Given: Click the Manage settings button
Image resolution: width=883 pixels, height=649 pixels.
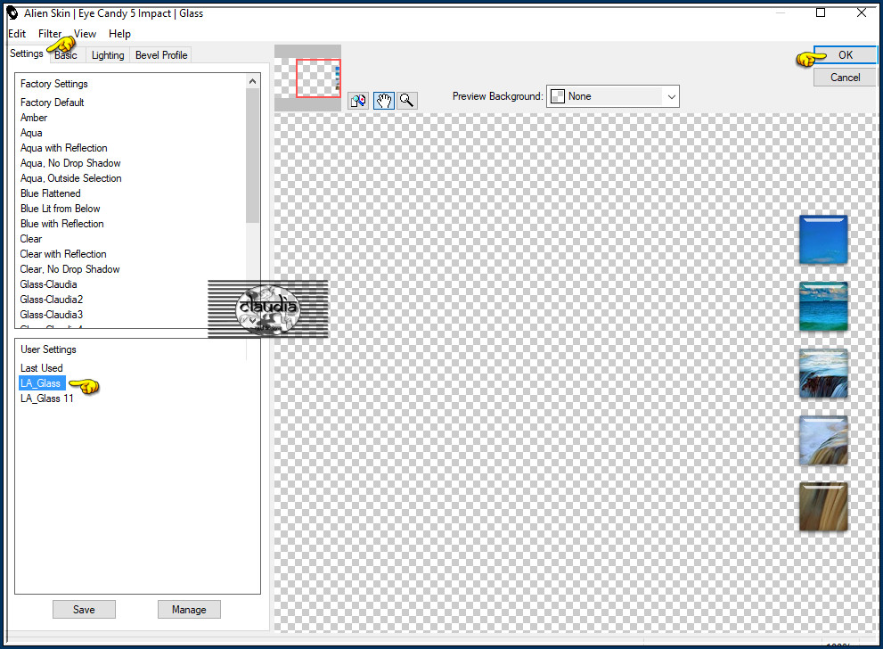Looking at the screenshot, I should point(189,610).
